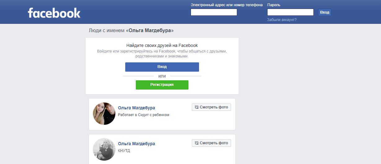Open profile photo of Ольга Магдебура (Сидит с ребенком)
The image size is (381, 164).
(x=104, y=114)
